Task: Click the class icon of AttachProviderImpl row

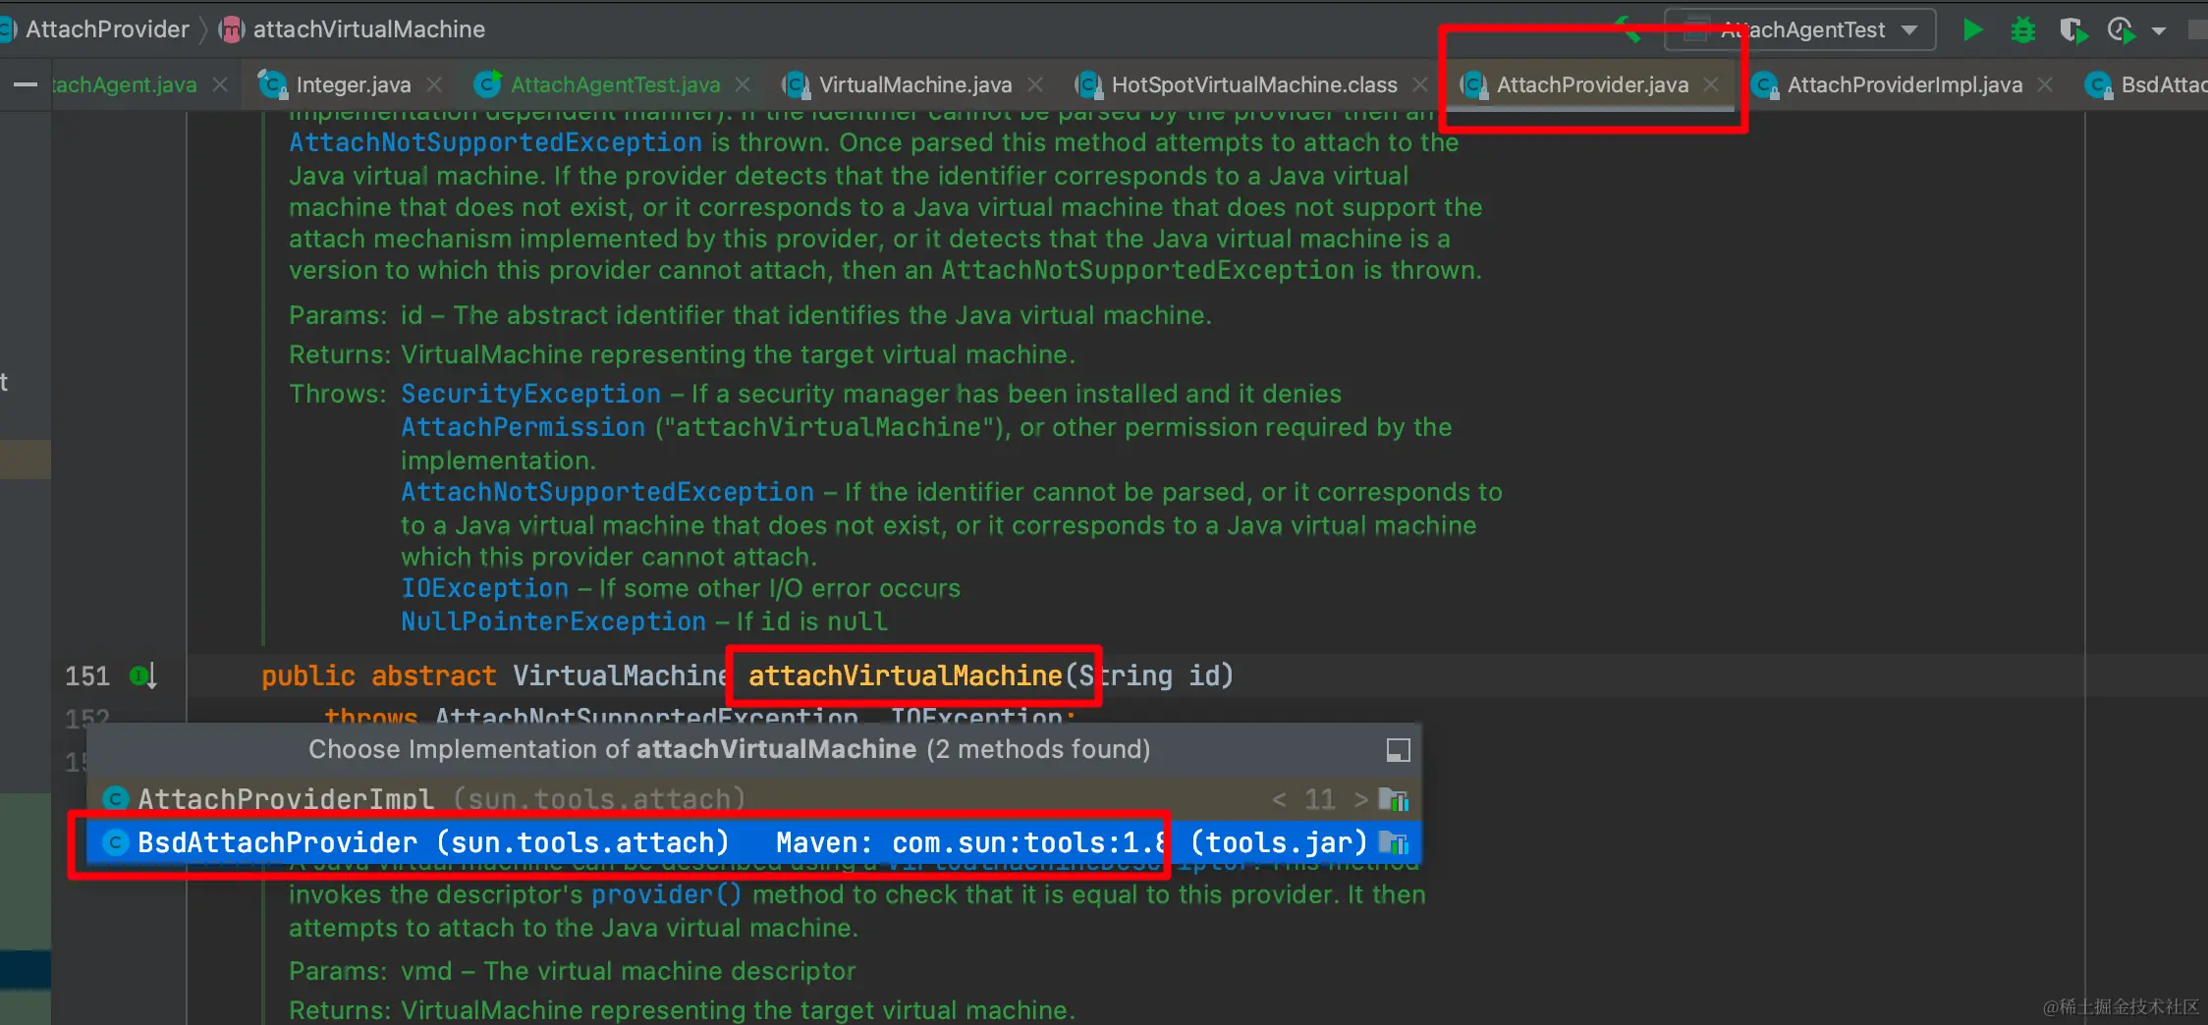Action: (x=116, y=799)
